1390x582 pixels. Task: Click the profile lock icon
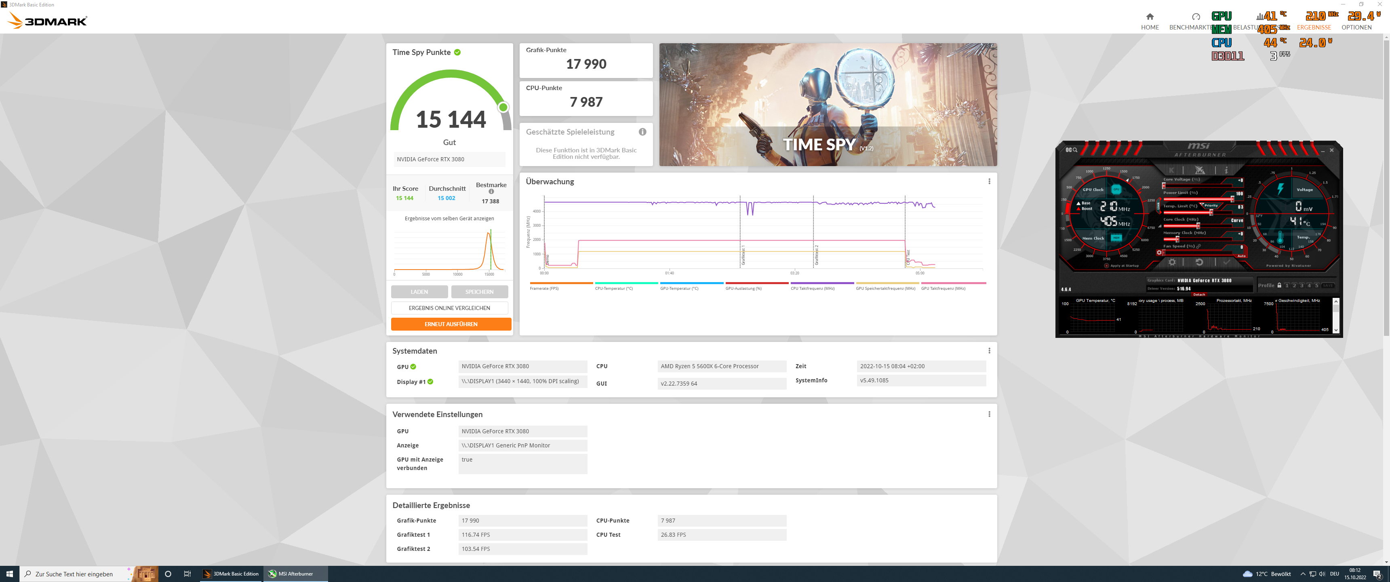pos(1279,285)
